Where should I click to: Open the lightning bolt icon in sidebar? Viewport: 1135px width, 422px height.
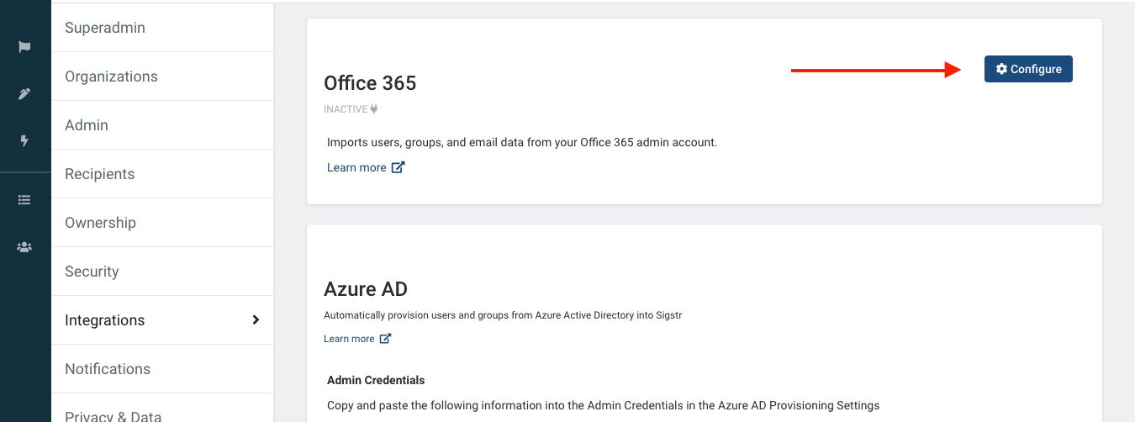[x=24, y=141]
